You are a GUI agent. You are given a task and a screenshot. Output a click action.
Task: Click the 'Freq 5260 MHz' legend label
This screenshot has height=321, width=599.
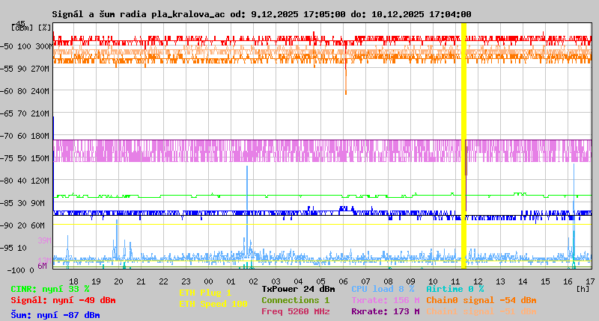295,311
